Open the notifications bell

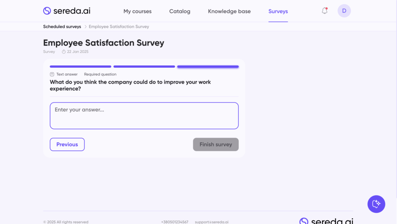[325, 11]
